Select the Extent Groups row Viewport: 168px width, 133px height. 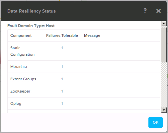pos(84,79)
